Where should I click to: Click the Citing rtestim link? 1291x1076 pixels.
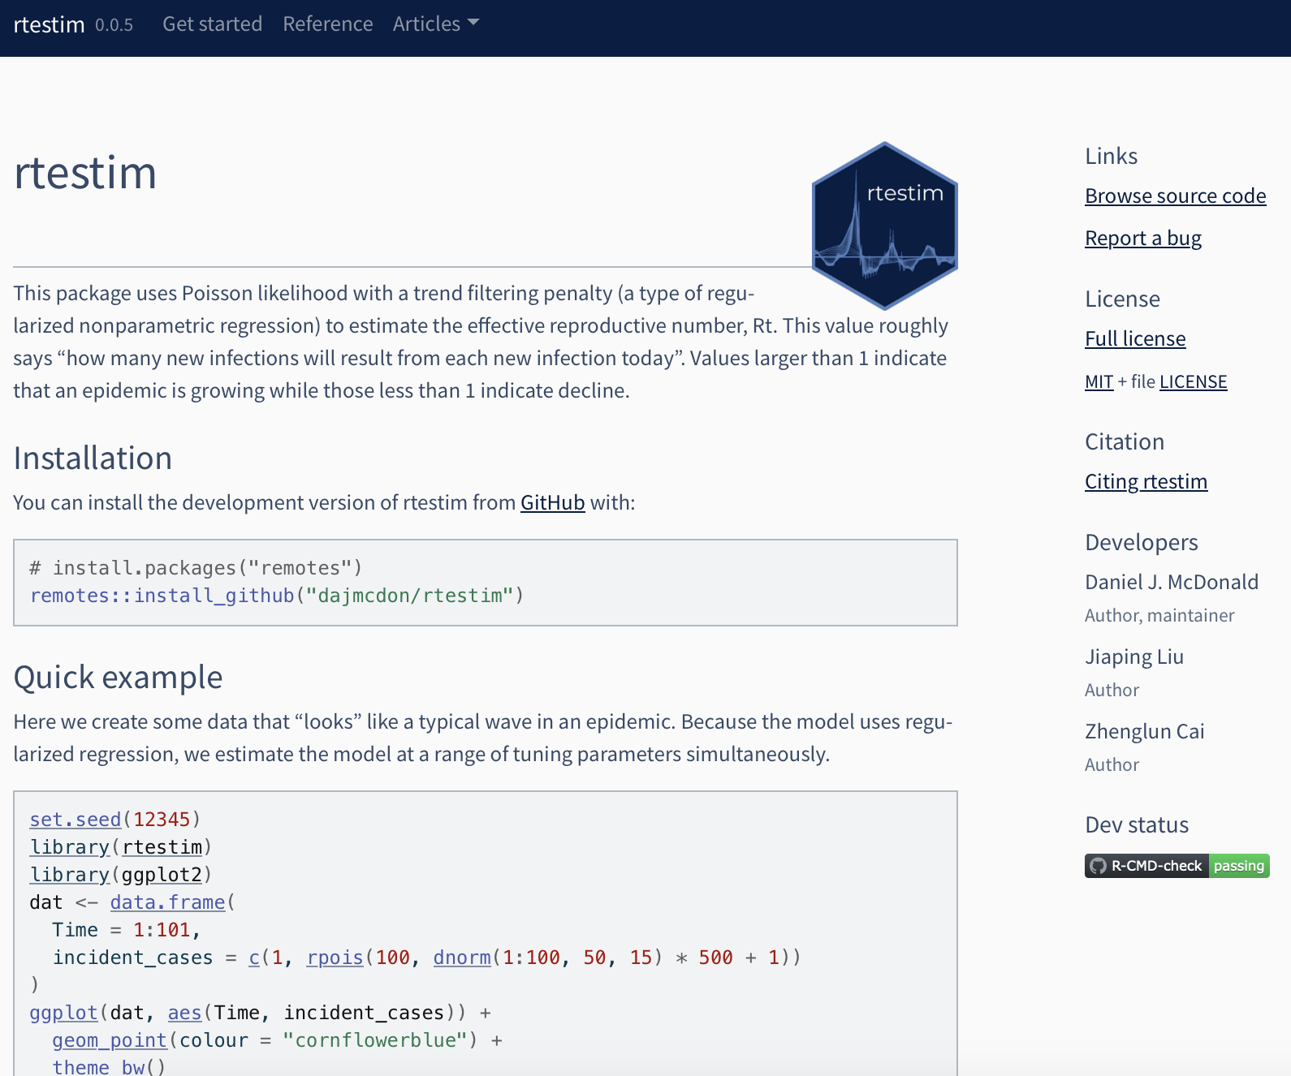tap(1146, 482)
